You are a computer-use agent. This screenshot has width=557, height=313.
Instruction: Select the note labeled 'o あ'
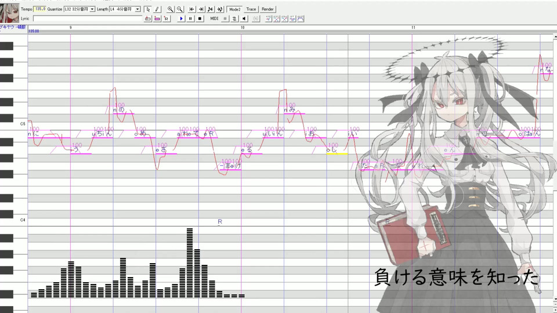coord(144,134)
